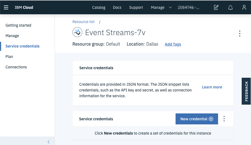Open the hamburger navigation menu
Viewport: 251px width, 145px height.
click(6, 7)
